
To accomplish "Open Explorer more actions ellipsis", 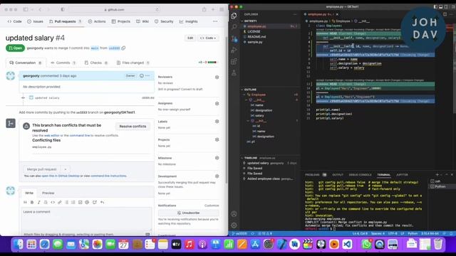I will (295, 14).
